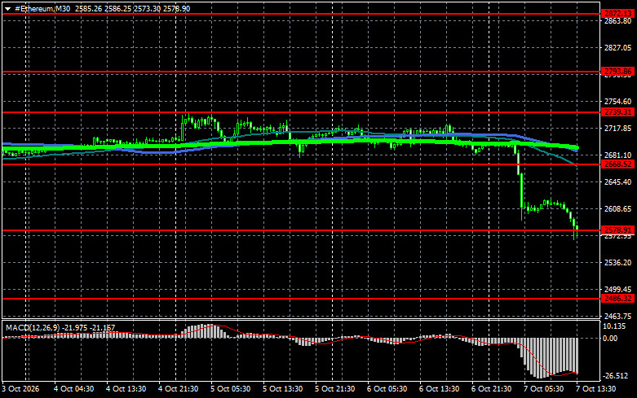Select the red level label 2872.13
The width and height of the screenshot is (637, 398).
[617, 14]
